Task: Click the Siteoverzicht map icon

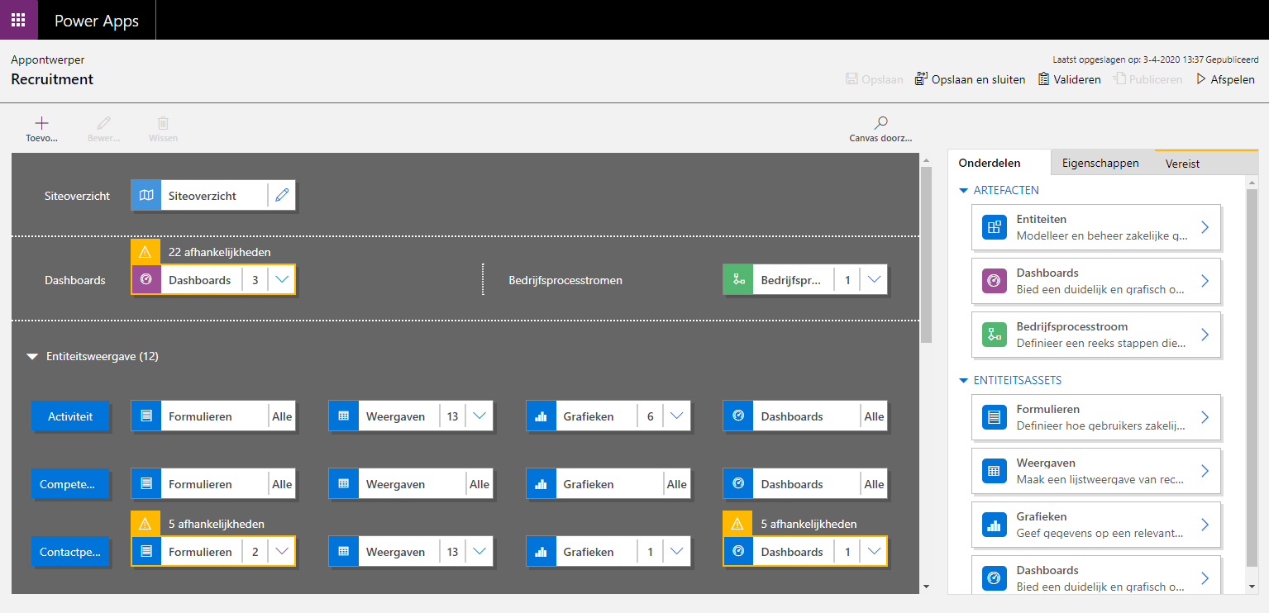Action: point(146,196)
